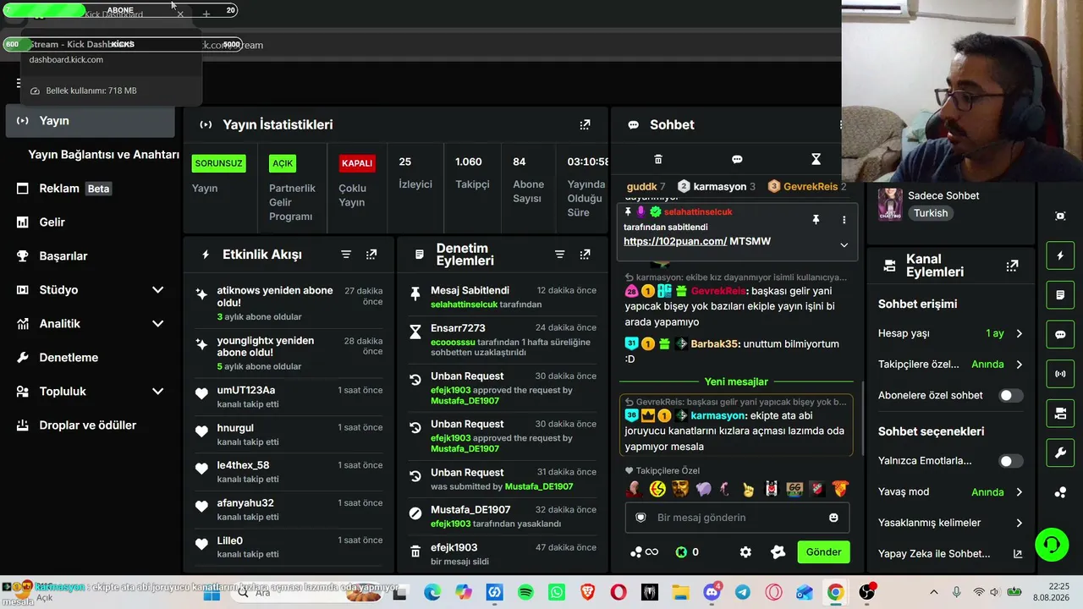Send message with Gönder button
The height and width of the screenshot is (609, 1083).
823,552
